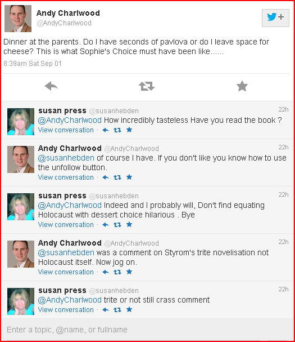The height and width of the screenshot is (342, 295).
Task: Reply to the 'Now jog on' tweet
Action: tap(106, 272)
